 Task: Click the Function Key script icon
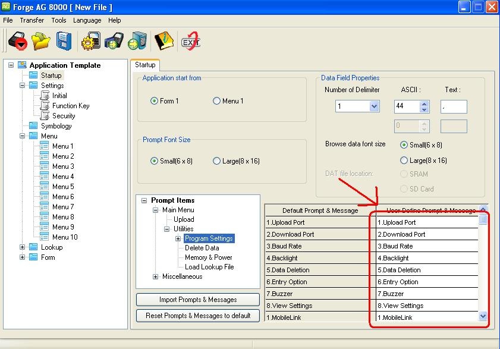45,106
